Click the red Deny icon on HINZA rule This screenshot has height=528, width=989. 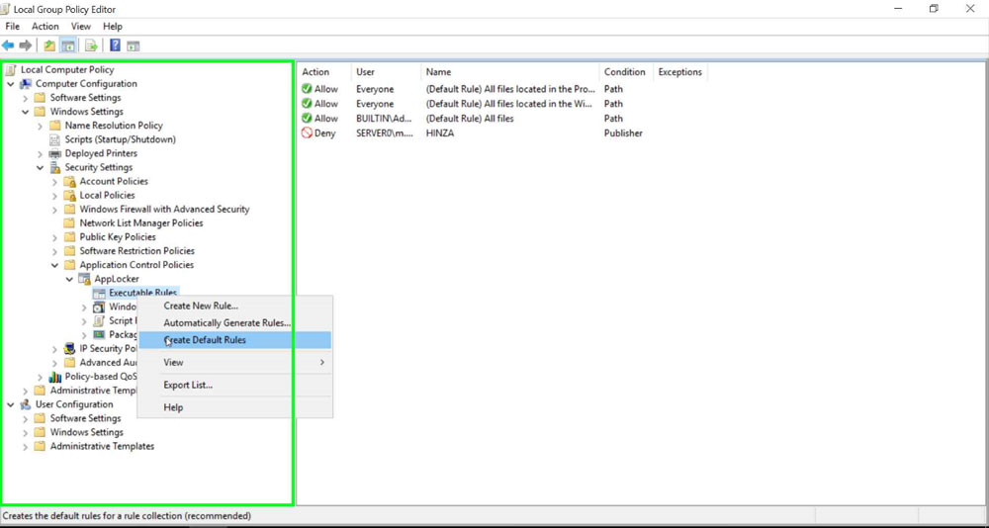tap(307, 132)
